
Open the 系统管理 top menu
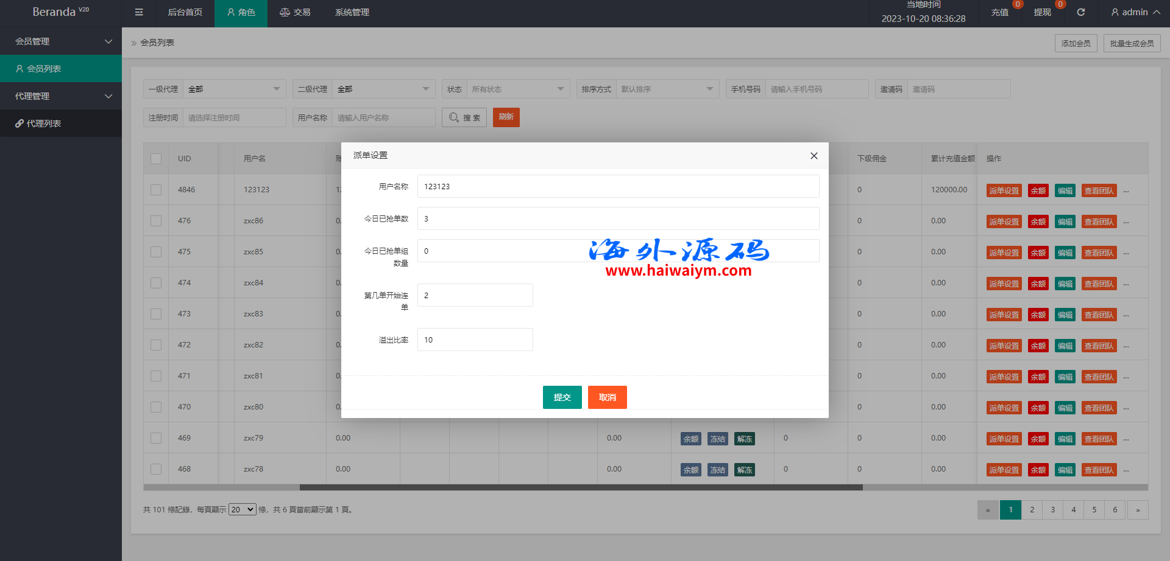coord(352,12)
